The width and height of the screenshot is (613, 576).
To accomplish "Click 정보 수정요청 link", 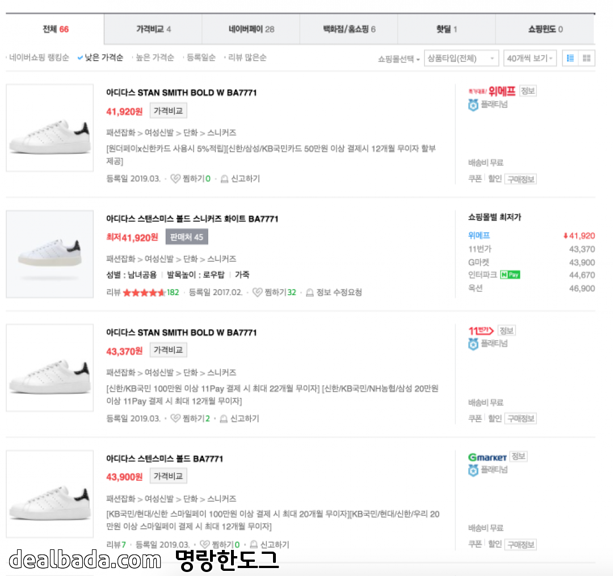I will 339,293.
